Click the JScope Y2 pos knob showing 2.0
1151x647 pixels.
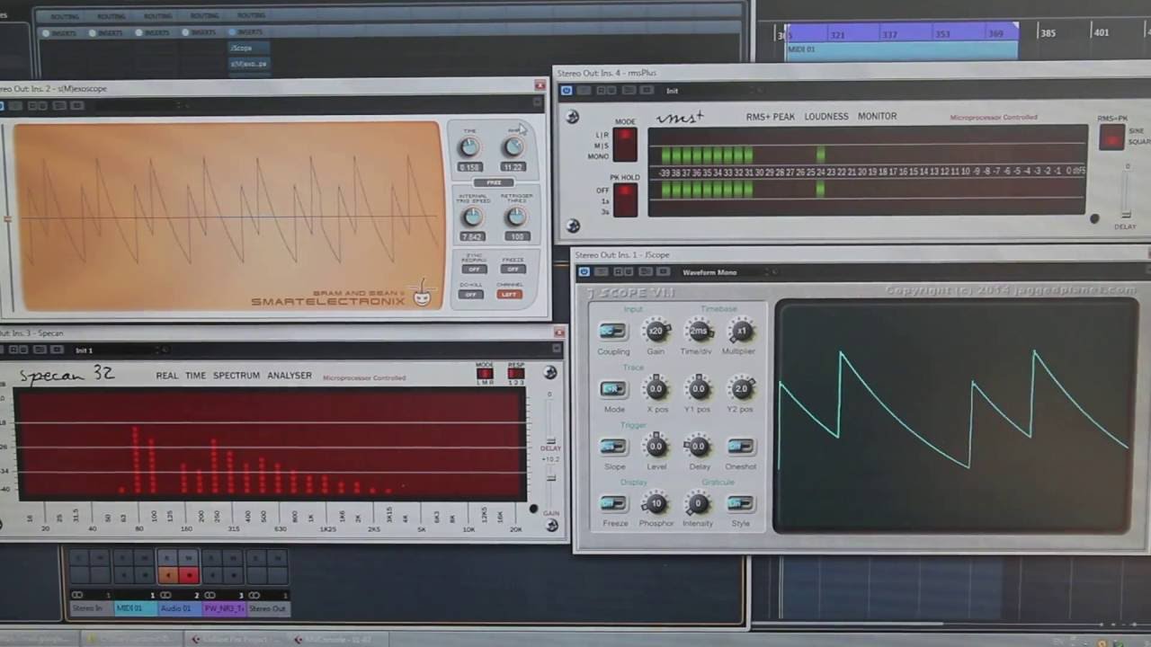pos(741,388)
